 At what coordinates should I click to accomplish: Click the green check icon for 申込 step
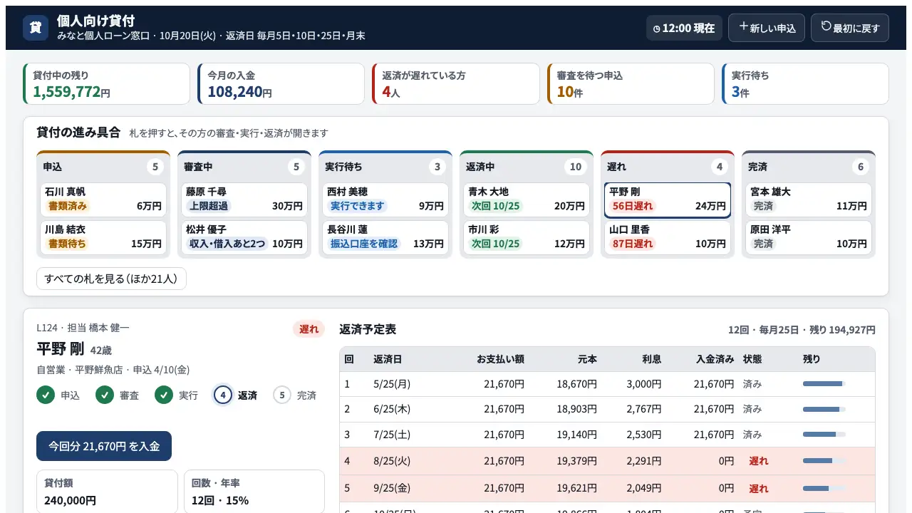(46, 395)
